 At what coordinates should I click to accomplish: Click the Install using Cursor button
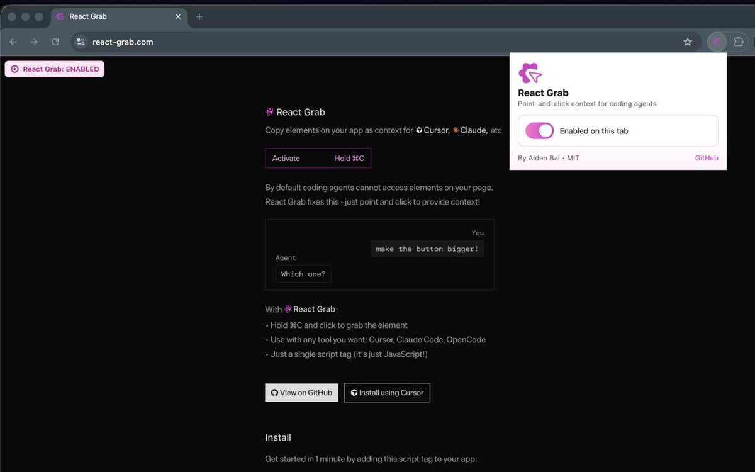coord(387,393)
